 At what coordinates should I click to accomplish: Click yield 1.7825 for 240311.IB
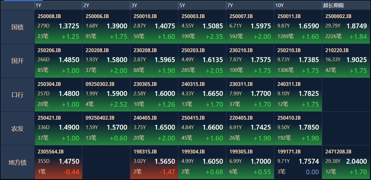click(x=309, y=94)
